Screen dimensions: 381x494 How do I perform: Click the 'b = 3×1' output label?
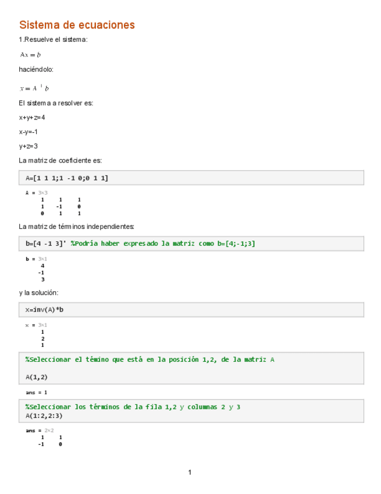36,259
